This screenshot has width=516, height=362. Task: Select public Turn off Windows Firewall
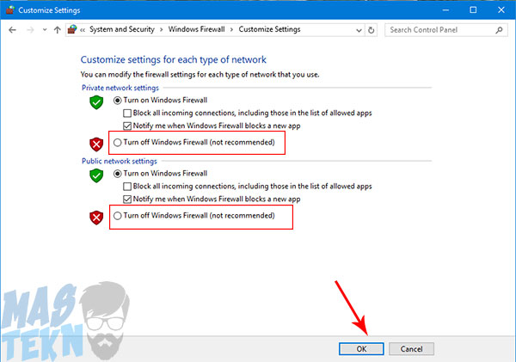coord(194,216)
